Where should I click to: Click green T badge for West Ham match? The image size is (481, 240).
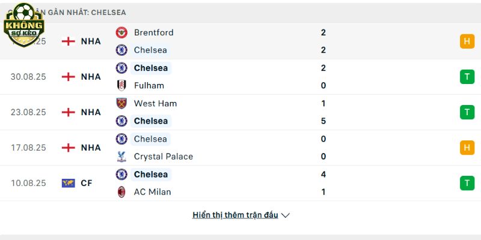pos(467,112)
